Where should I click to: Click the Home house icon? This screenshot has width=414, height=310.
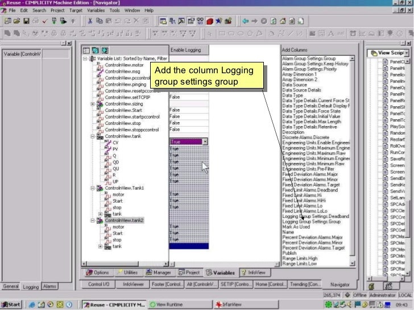[x=283, y=21]
